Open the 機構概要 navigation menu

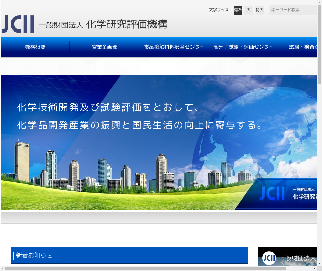click(x=35, y=47)
